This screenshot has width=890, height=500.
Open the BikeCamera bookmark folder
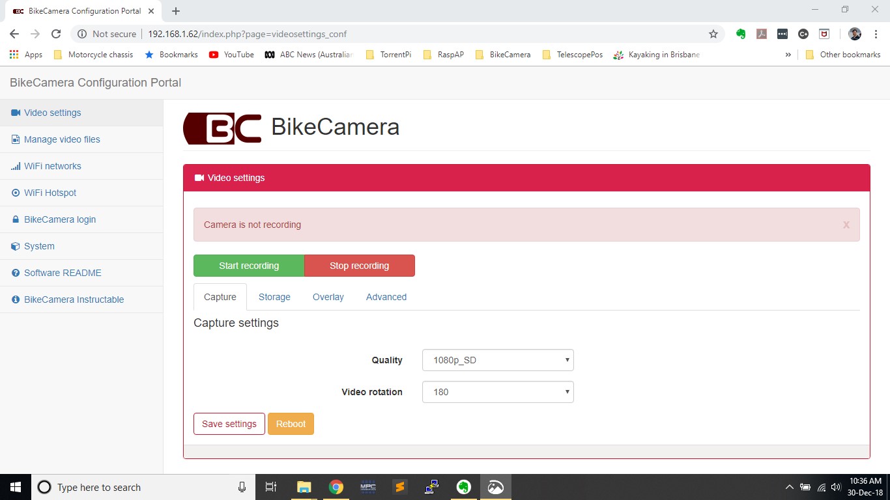pos(503,55)
